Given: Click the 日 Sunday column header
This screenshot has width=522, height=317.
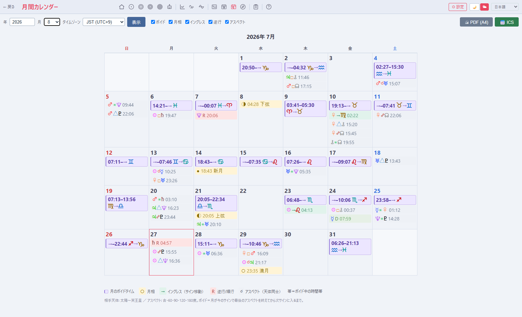Looking at the screenshot, I should coord(127,48).
